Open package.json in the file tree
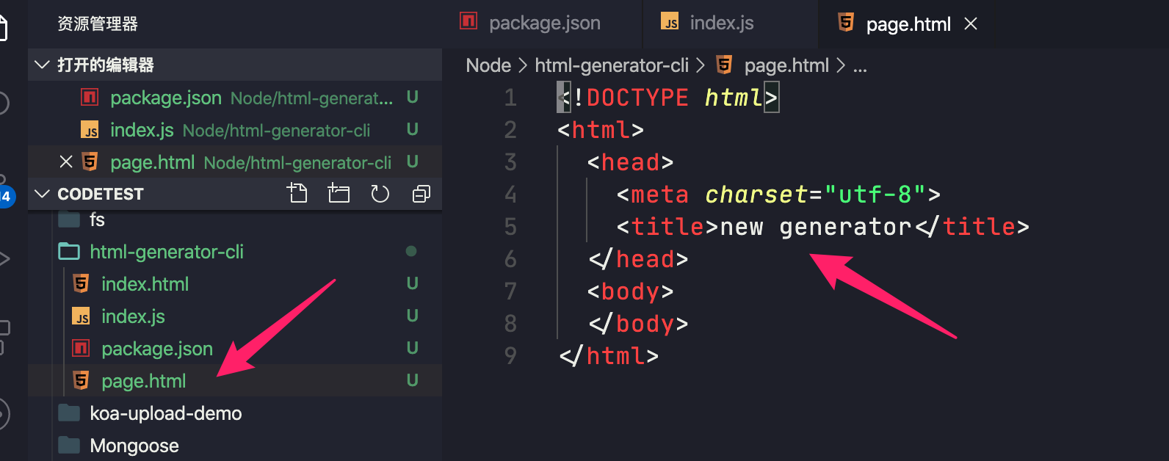Viewport: 1169px width, 461px height. click(235, 348)
